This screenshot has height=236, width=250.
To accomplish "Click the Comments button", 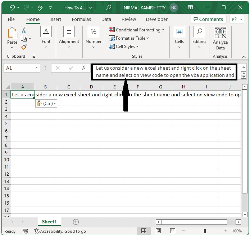I will [x=208, y=19].
